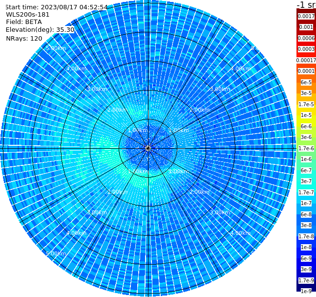Select the 3.00km range label in the upper-left quadrant
Viewport: 316px width, 297px height.
97,89
